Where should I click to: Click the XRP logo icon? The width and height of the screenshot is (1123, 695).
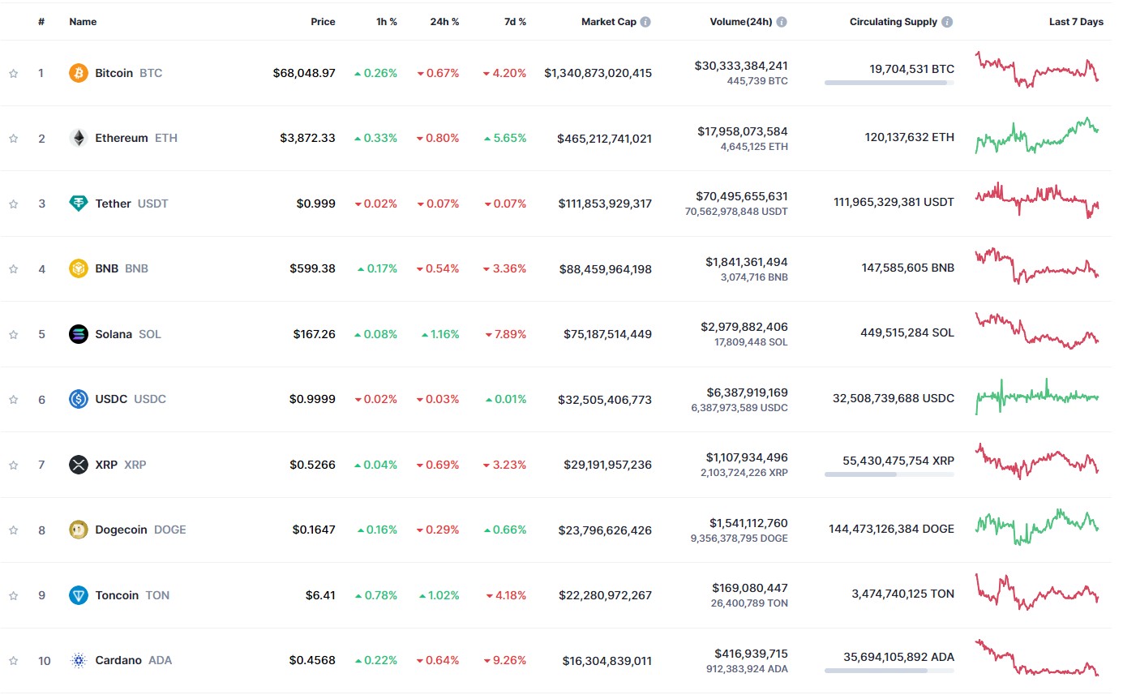[77, 464]
